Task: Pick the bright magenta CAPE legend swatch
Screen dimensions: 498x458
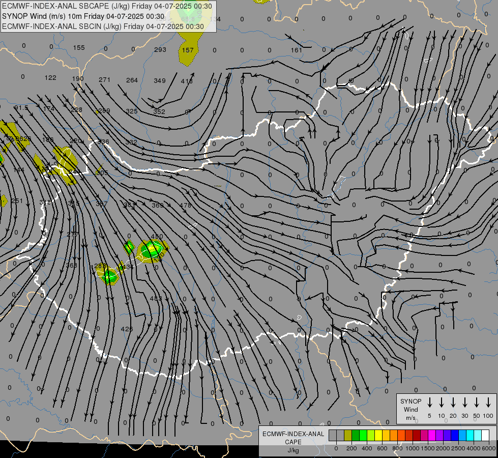Action: 432,436
